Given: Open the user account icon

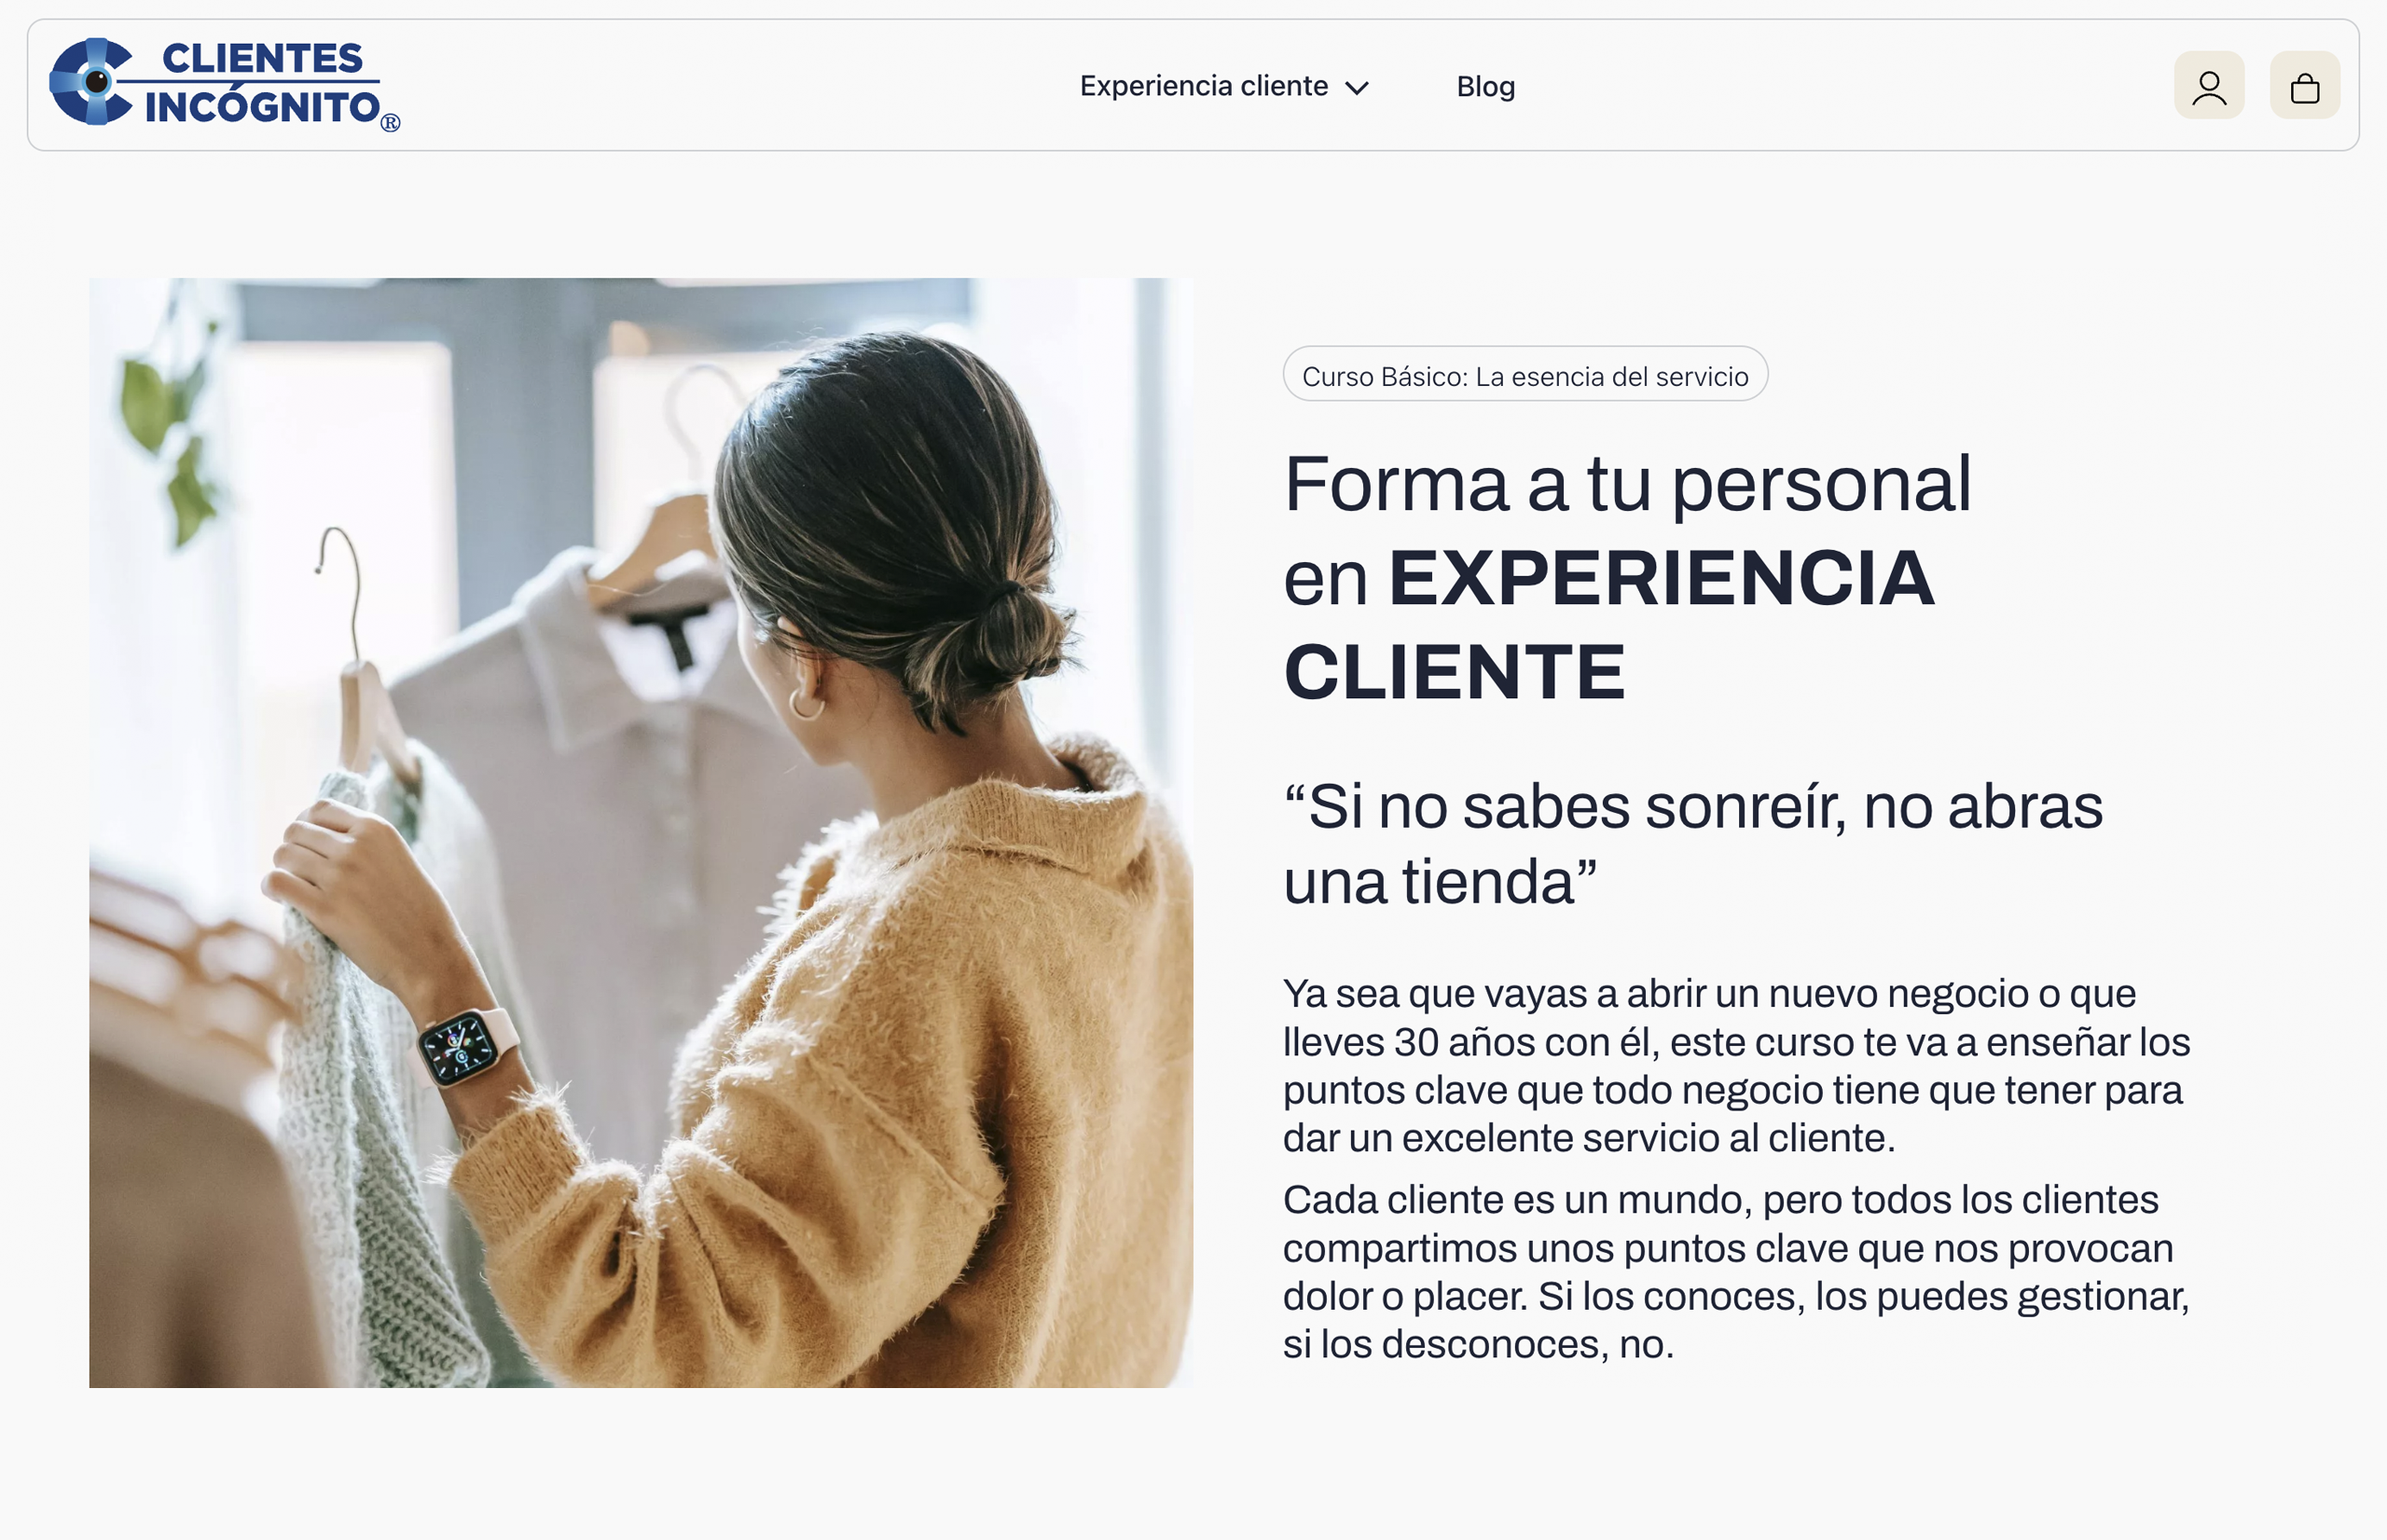Looking at the screenshot, I should (2209, 86).
